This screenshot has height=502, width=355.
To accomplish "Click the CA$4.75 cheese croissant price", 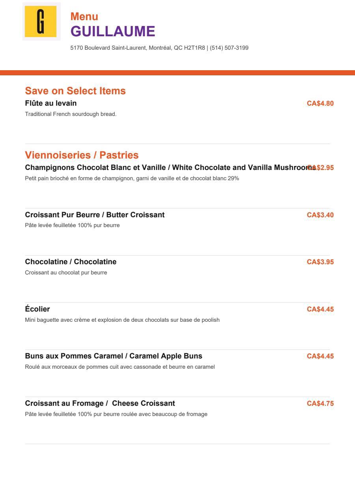I will pyautogui.click(x=320, y=403).
